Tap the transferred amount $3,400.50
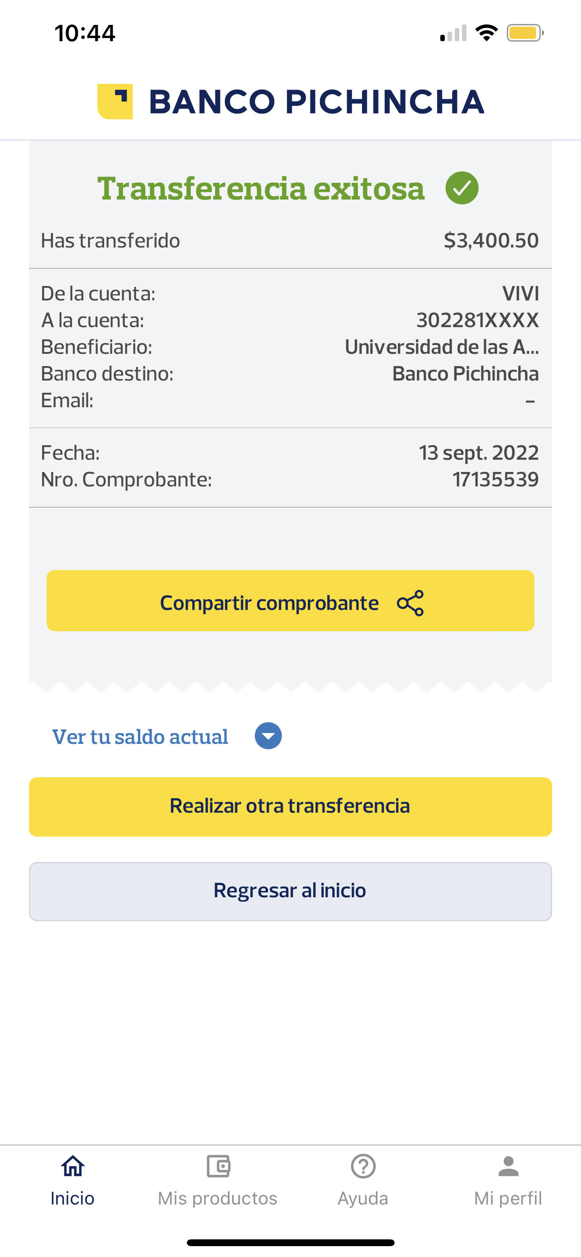 491,241
